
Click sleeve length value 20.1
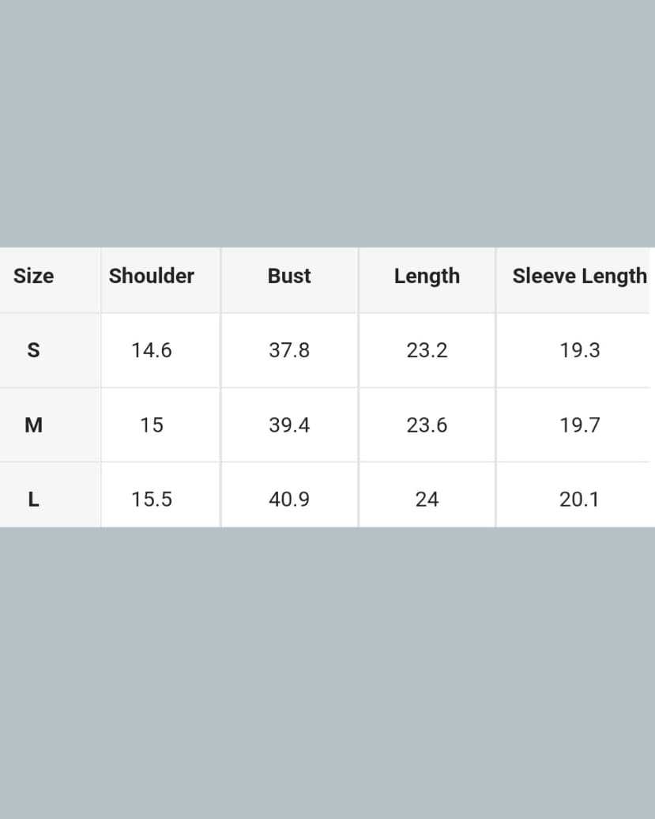(x=580, y=500)
